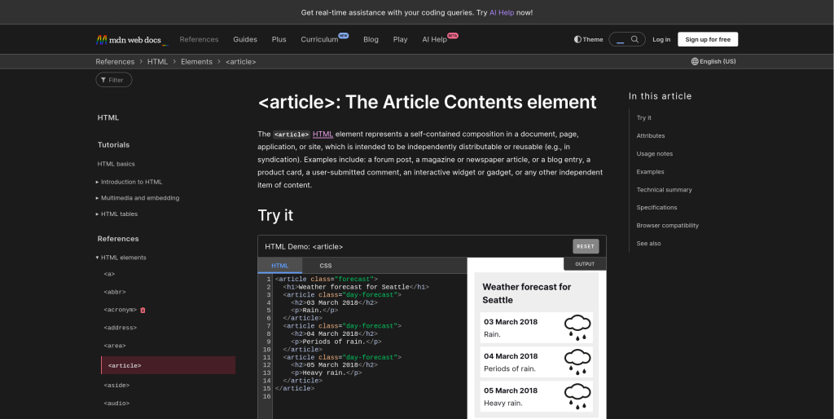Jump to Technical summary section
This screenshot has height=419, width=834.
tap(664, 190)
